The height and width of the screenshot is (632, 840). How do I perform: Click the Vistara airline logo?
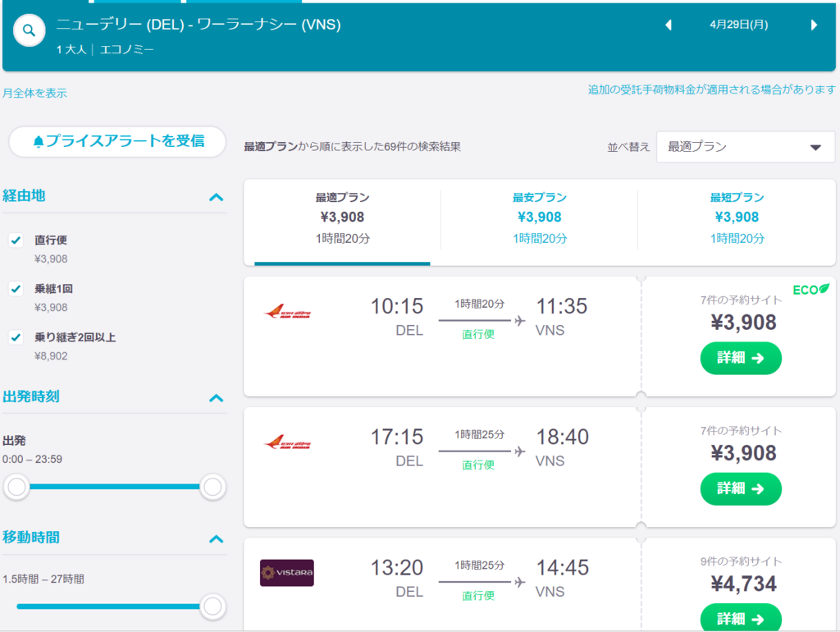288,573
